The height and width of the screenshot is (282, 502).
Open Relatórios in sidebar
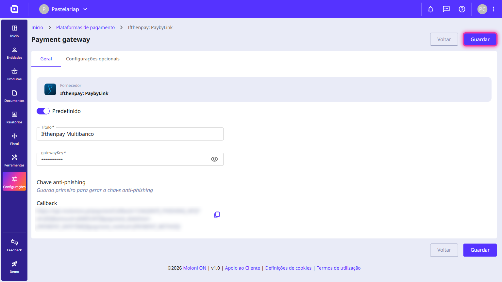[x=14, y=118]
